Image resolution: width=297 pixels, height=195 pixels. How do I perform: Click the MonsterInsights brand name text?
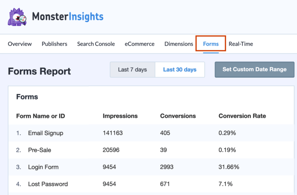coord(68,17)
